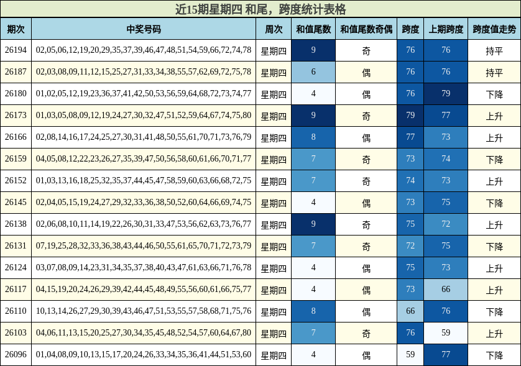This screenshot has height=366, width=521.
Task: Click 和值尾数 cell 8 in row 26110
Action: (x=313, y=311)
